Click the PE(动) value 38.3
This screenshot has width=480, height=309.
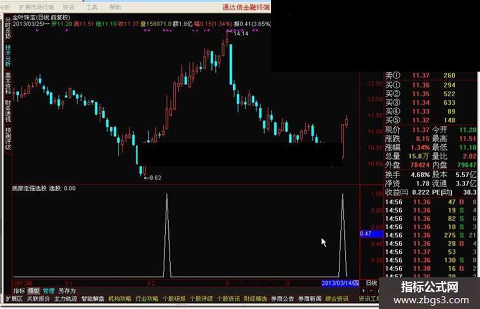click(470, 192)
